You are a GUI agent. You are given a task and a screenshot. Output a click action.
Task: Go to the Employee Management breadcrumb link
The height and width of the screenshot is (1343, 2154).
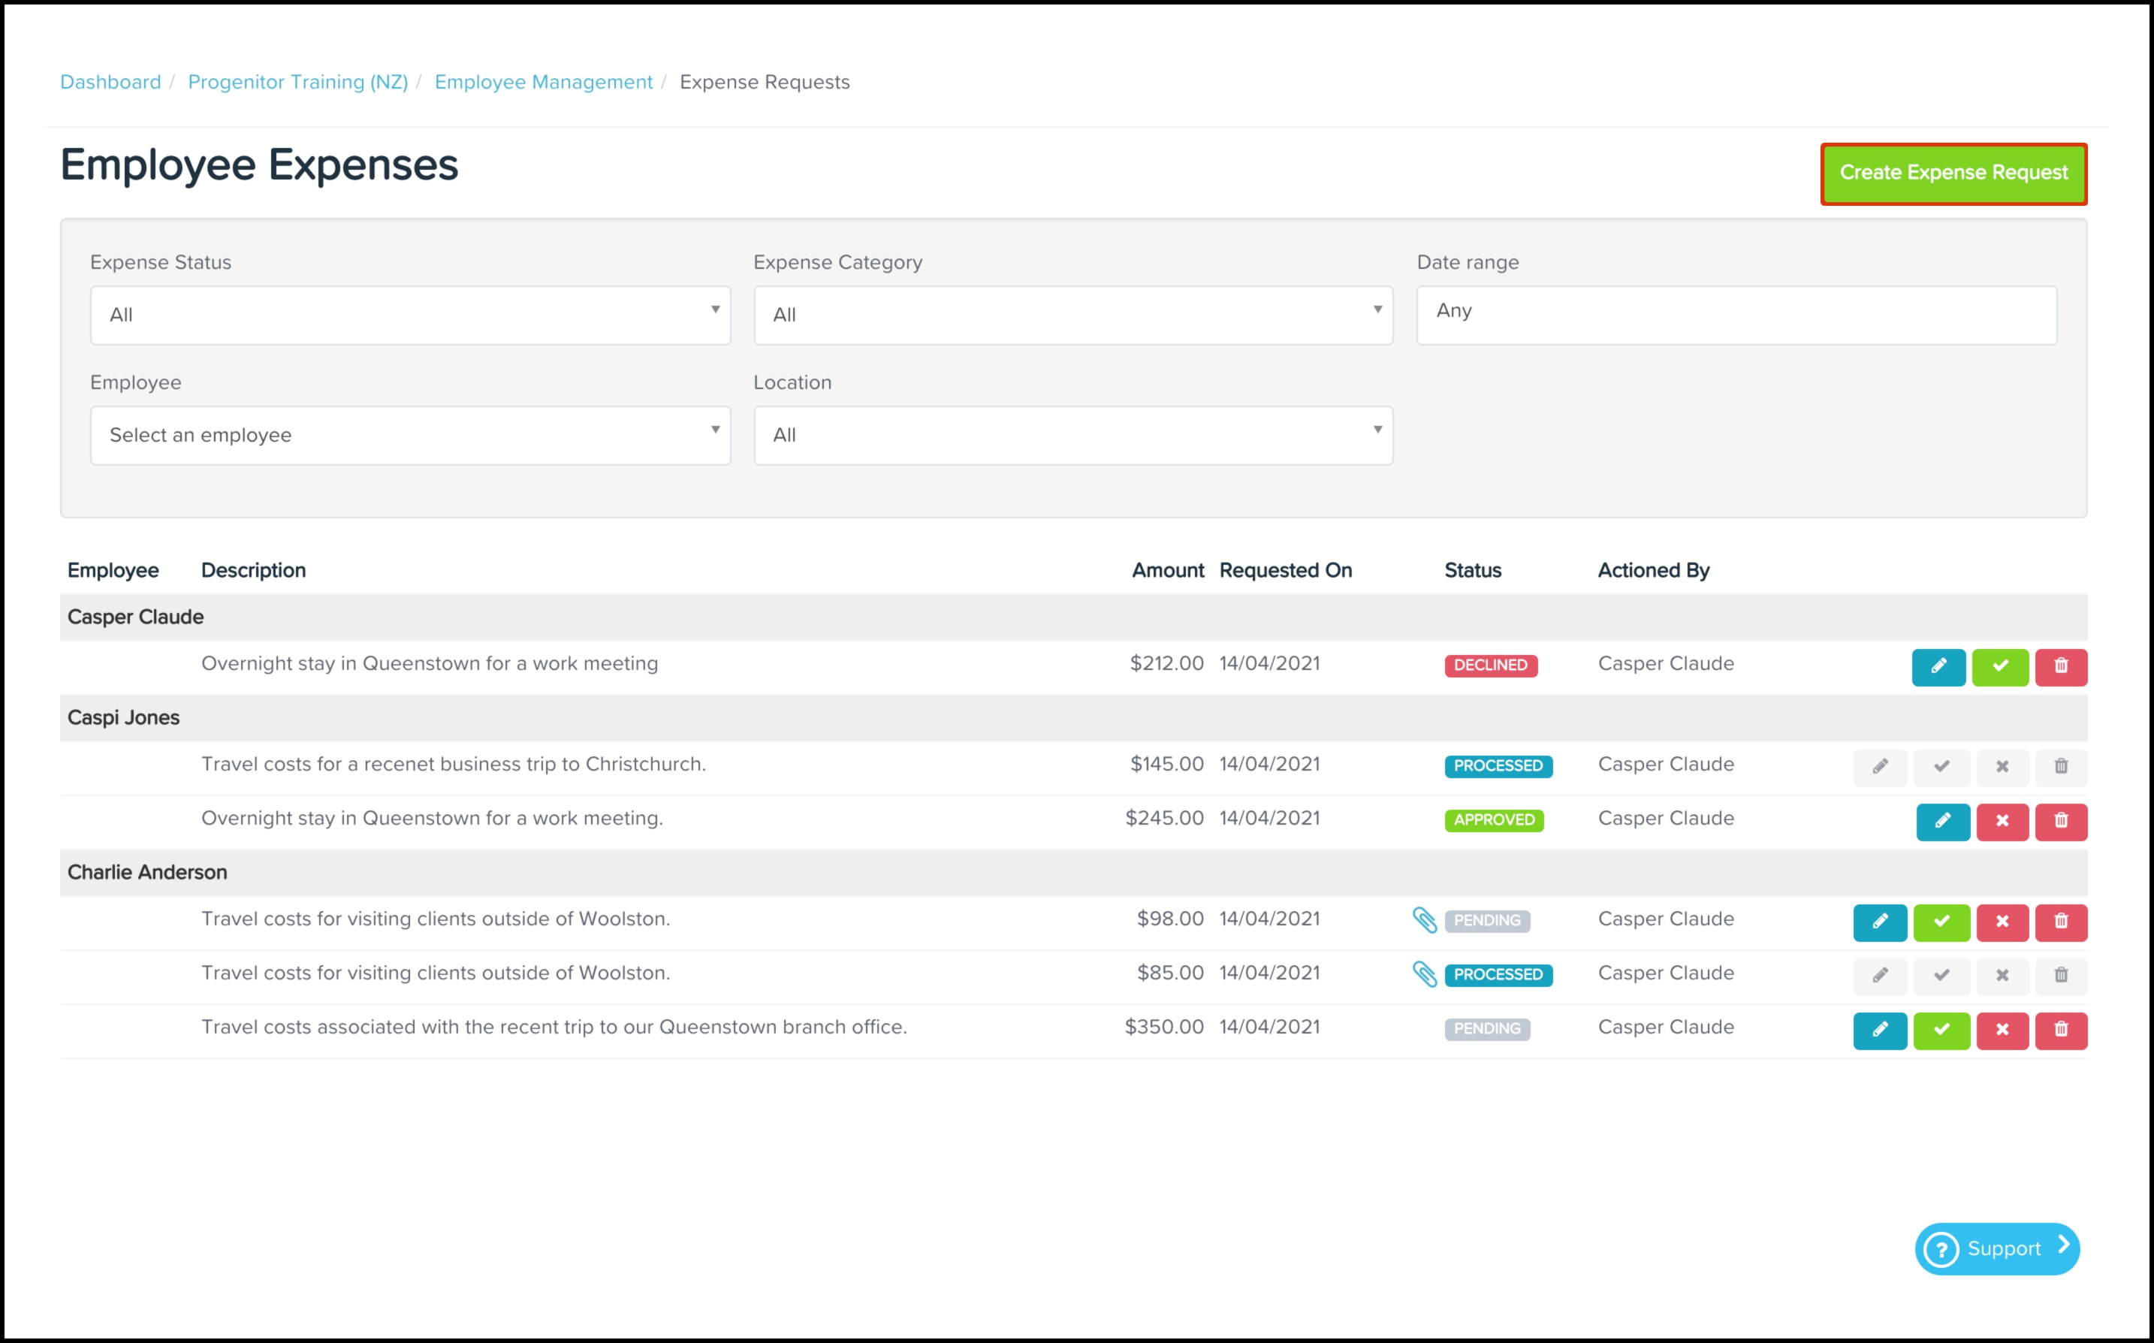[x=544, y=82]
